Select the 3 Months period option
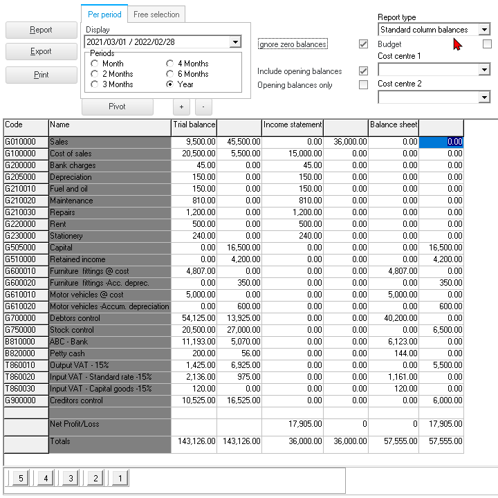The image size is (498, 498). [x=95, y=84]
